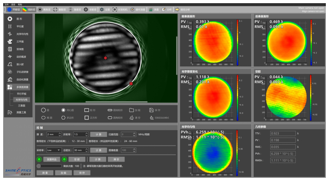
Task: Adjust the 厚度 2 mm spinner arrows
Action: tap(60, 134)
